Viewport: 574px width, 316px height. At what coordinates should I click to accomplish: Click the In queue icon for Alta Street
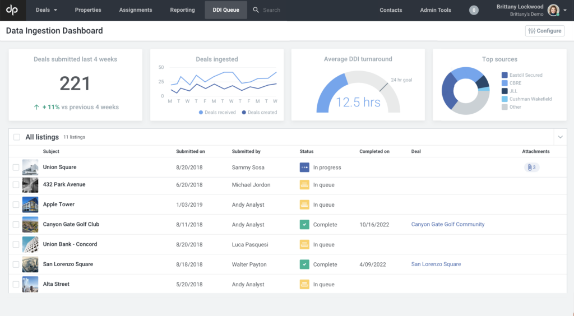pyautogui.click(x=304, y=284)
